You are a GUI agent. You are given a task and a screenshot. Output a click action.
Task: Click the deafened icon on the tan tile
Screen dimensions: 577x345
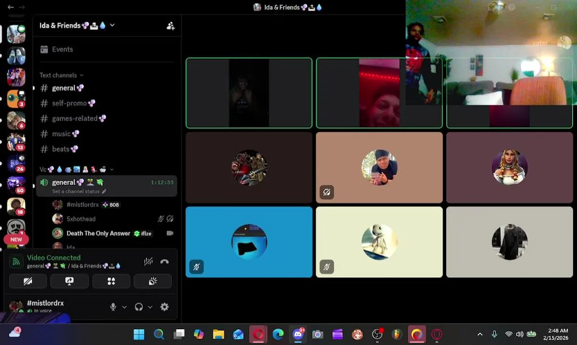click(x=327, y=192)
